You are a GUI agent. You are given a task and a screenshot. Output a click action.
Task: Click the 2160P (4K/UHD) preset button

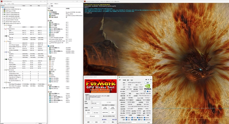click(x=105, y=108)
